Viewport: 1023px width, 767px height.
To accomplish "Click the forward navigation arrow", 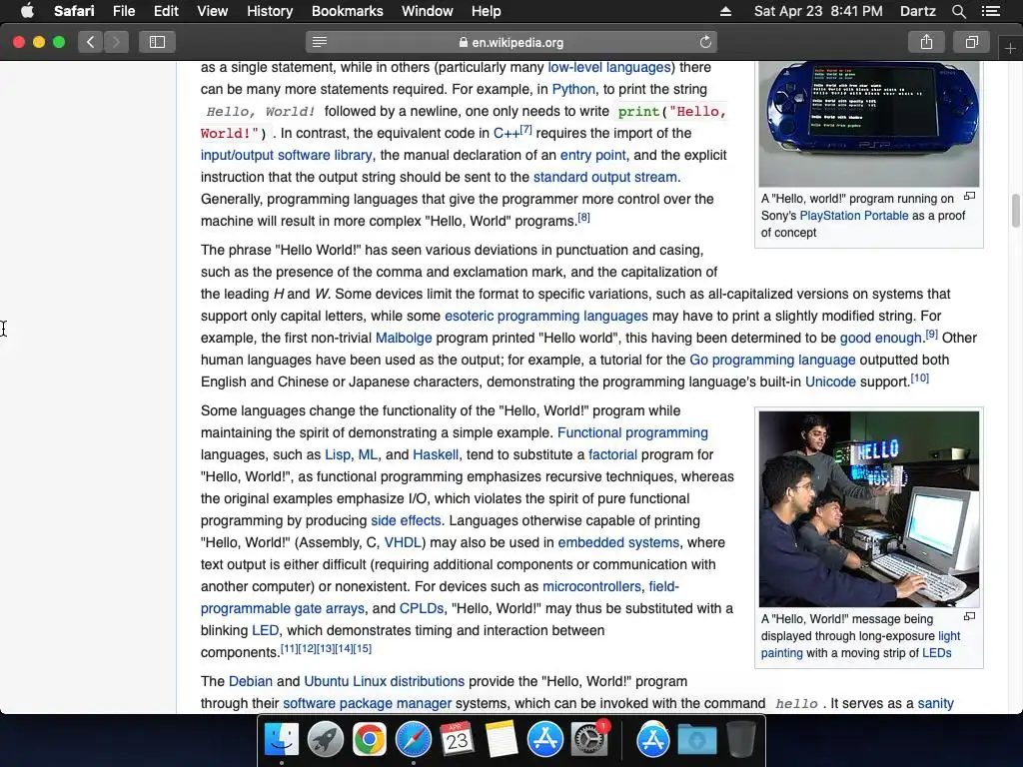I will (x=116, y=42).
